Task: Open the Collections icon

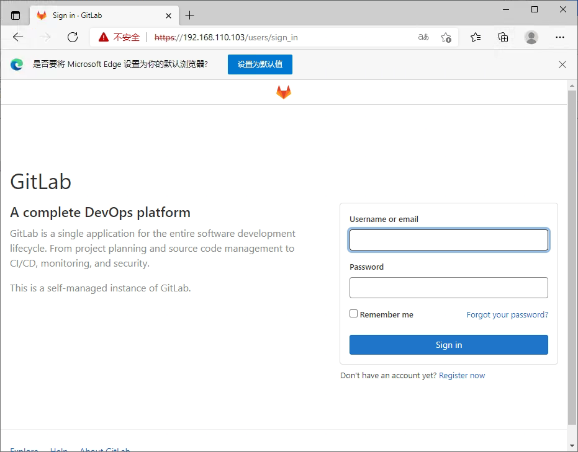Action: 503,37
